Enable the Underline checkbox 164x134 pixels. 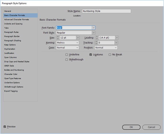tap(67, 55)
